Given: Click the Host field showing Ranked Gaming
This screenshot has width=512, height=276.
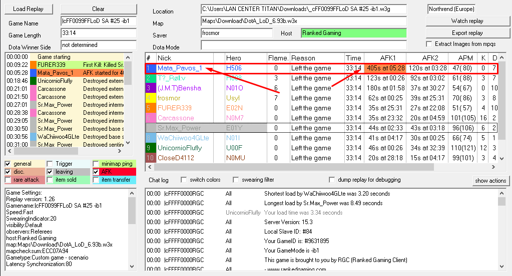Looking at the screenshot, I should pyautogui.click(x=354, y=33).
